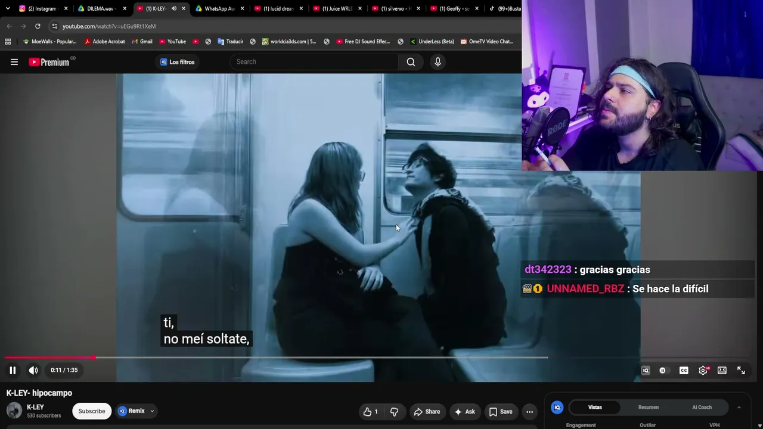Focus the YouTube search field
763x429 pixels.
click(x=314, y=62)
